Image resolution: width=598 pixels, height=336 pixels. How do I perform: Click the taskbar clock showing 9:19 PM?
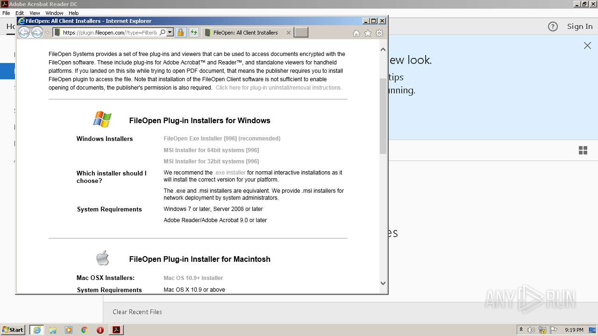tap(574, 330)
